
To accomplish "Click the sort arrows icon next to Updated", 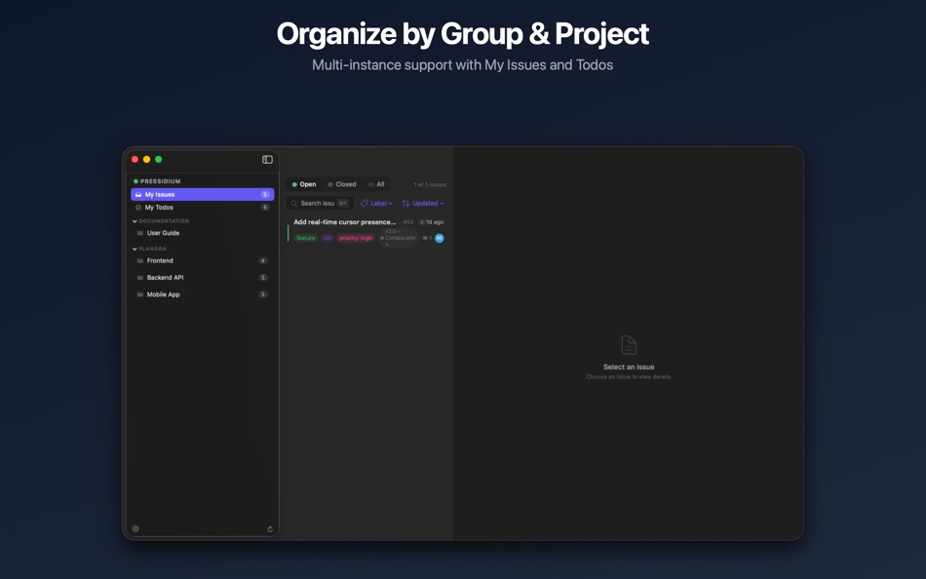I will click(405, 203).
